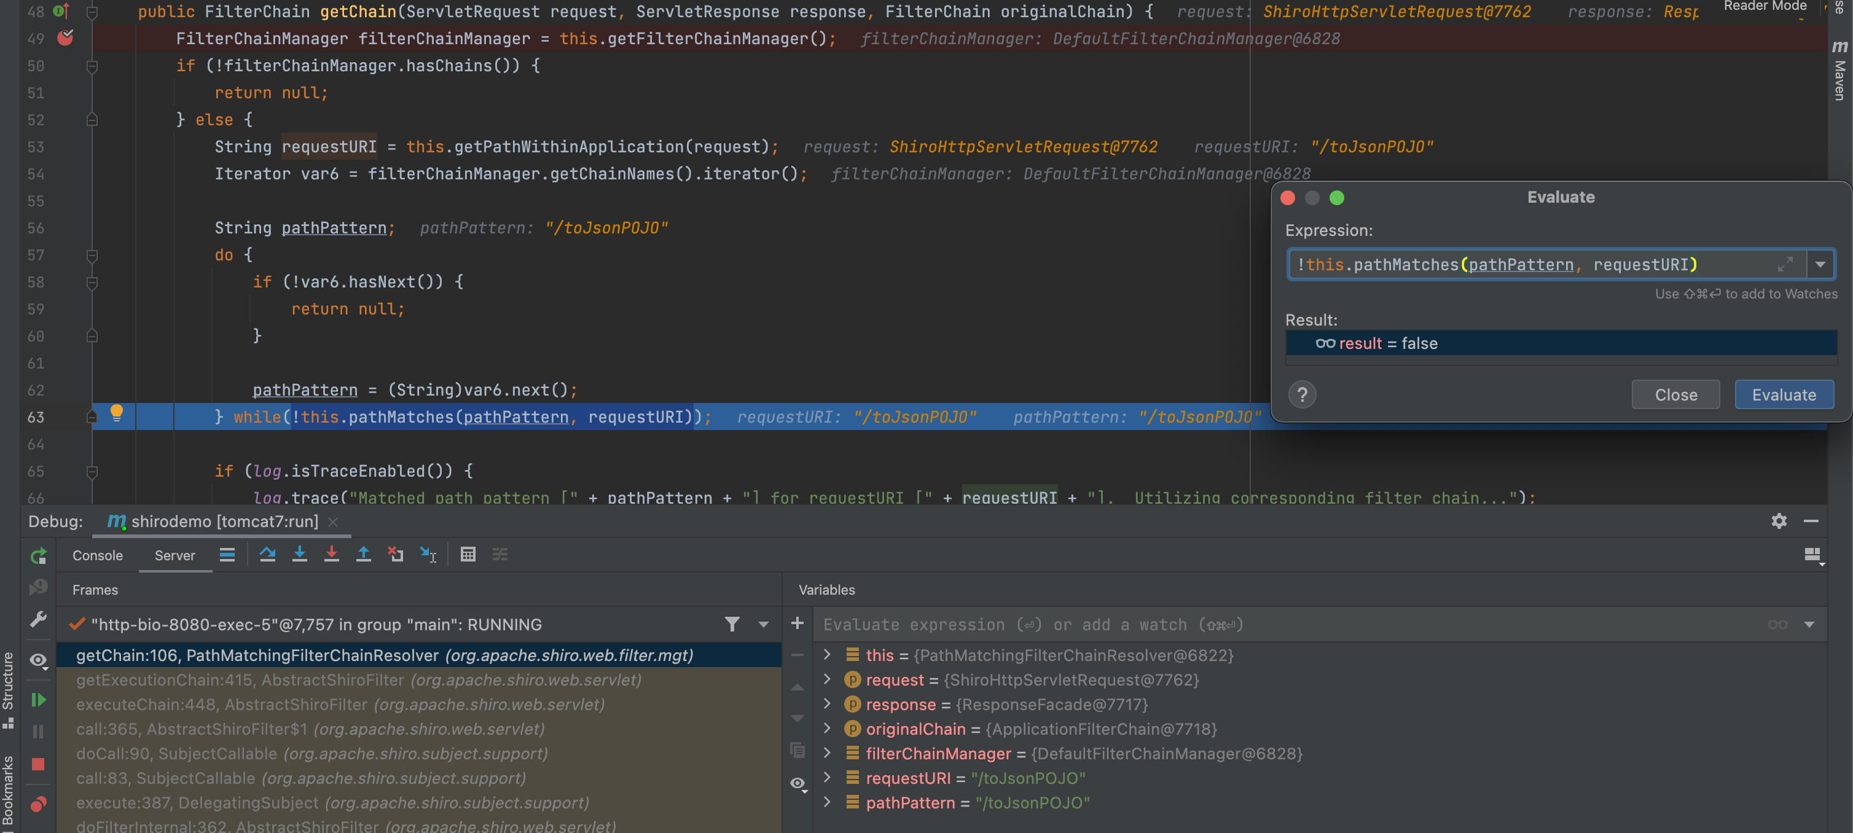Screen dimensions: 1853x833
Task: Rerun the shirodemo debug session
Action: (x=38, y=555)
